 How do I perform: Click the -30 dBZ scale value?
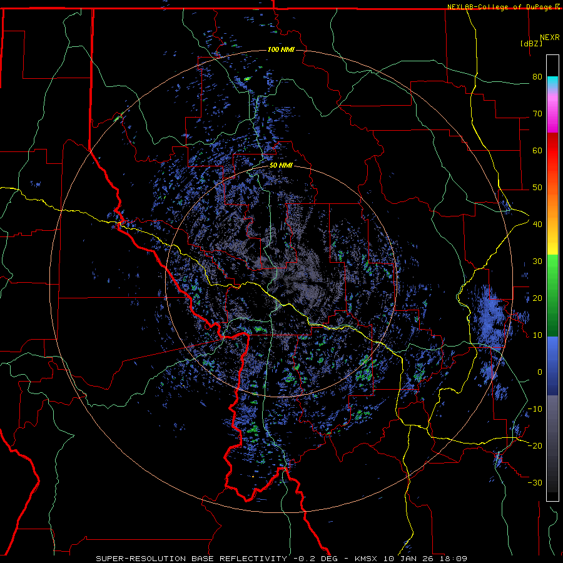click(535, 482)
